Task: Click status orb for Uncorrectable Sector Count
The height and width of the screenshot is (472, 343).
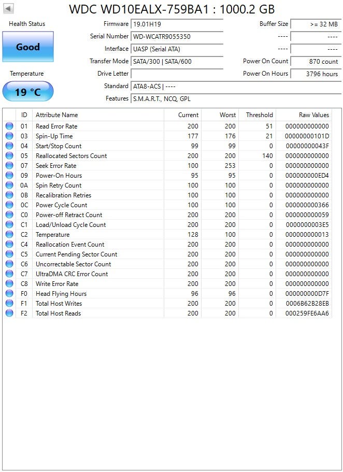Action: 9,264
